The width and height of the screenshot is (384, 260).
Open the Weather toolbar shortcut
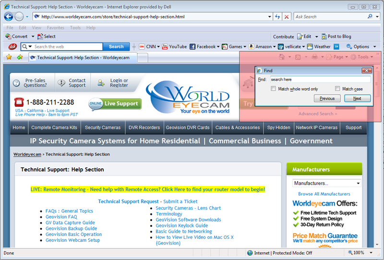[x=319, y=47]
